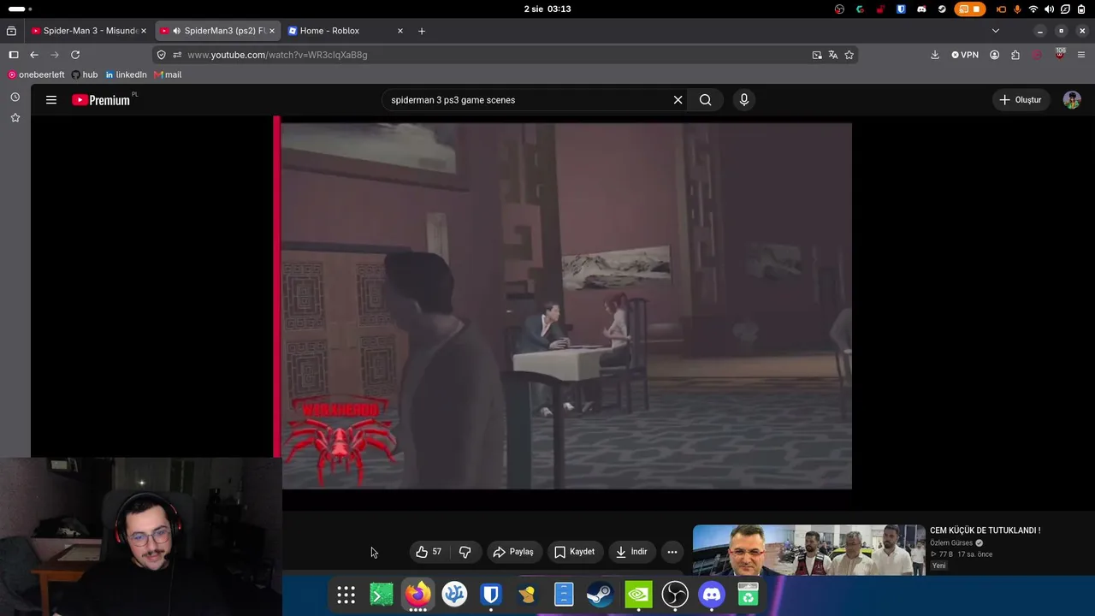Open the onebeerleft bookmark
Image resolution: width=1095 pixels, height=616 pixels.
pos(36,74)
